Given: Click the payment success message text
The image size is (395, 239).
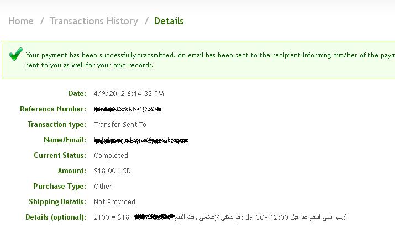Looking at the screenshot, I should coord(210,60).
